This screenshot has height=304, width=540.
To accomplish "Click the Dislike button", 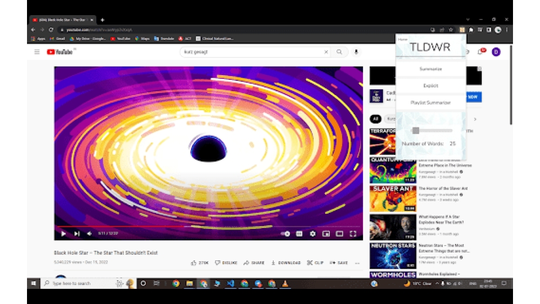I will click(x=226, y=262).
